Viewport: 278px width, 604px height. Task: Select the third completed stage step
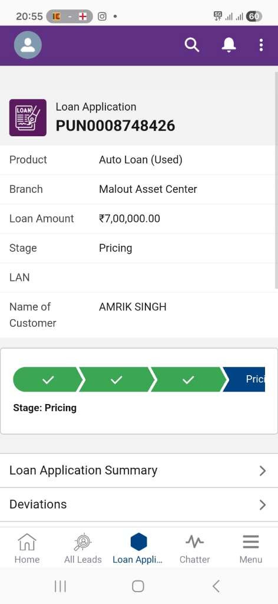[x=188, y=380]
